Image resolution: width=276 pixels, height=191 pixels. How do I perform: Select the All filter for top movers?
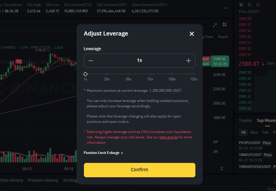[x=243, y=132]
